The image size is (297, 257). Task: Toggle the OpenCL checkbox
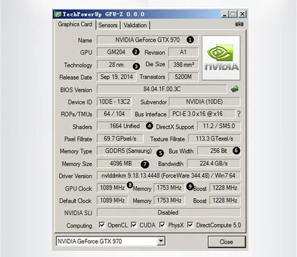(102, 225)
